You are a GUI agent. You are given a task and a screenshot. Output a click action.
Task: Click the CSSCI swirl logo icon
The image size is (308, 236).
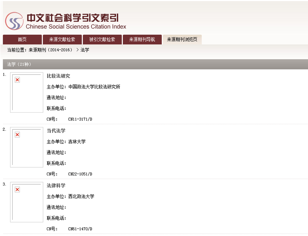(14, 22)
